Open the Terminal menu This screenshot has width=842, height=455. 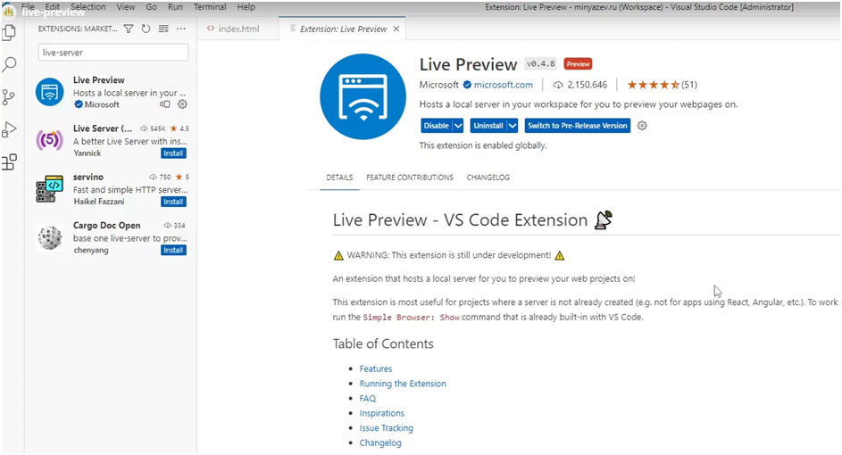click(210, 7)
